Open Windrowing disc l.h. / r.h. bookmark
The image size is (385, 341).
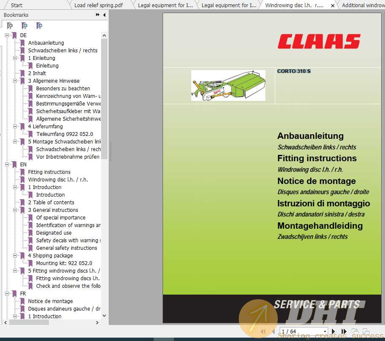pos(58,180)
